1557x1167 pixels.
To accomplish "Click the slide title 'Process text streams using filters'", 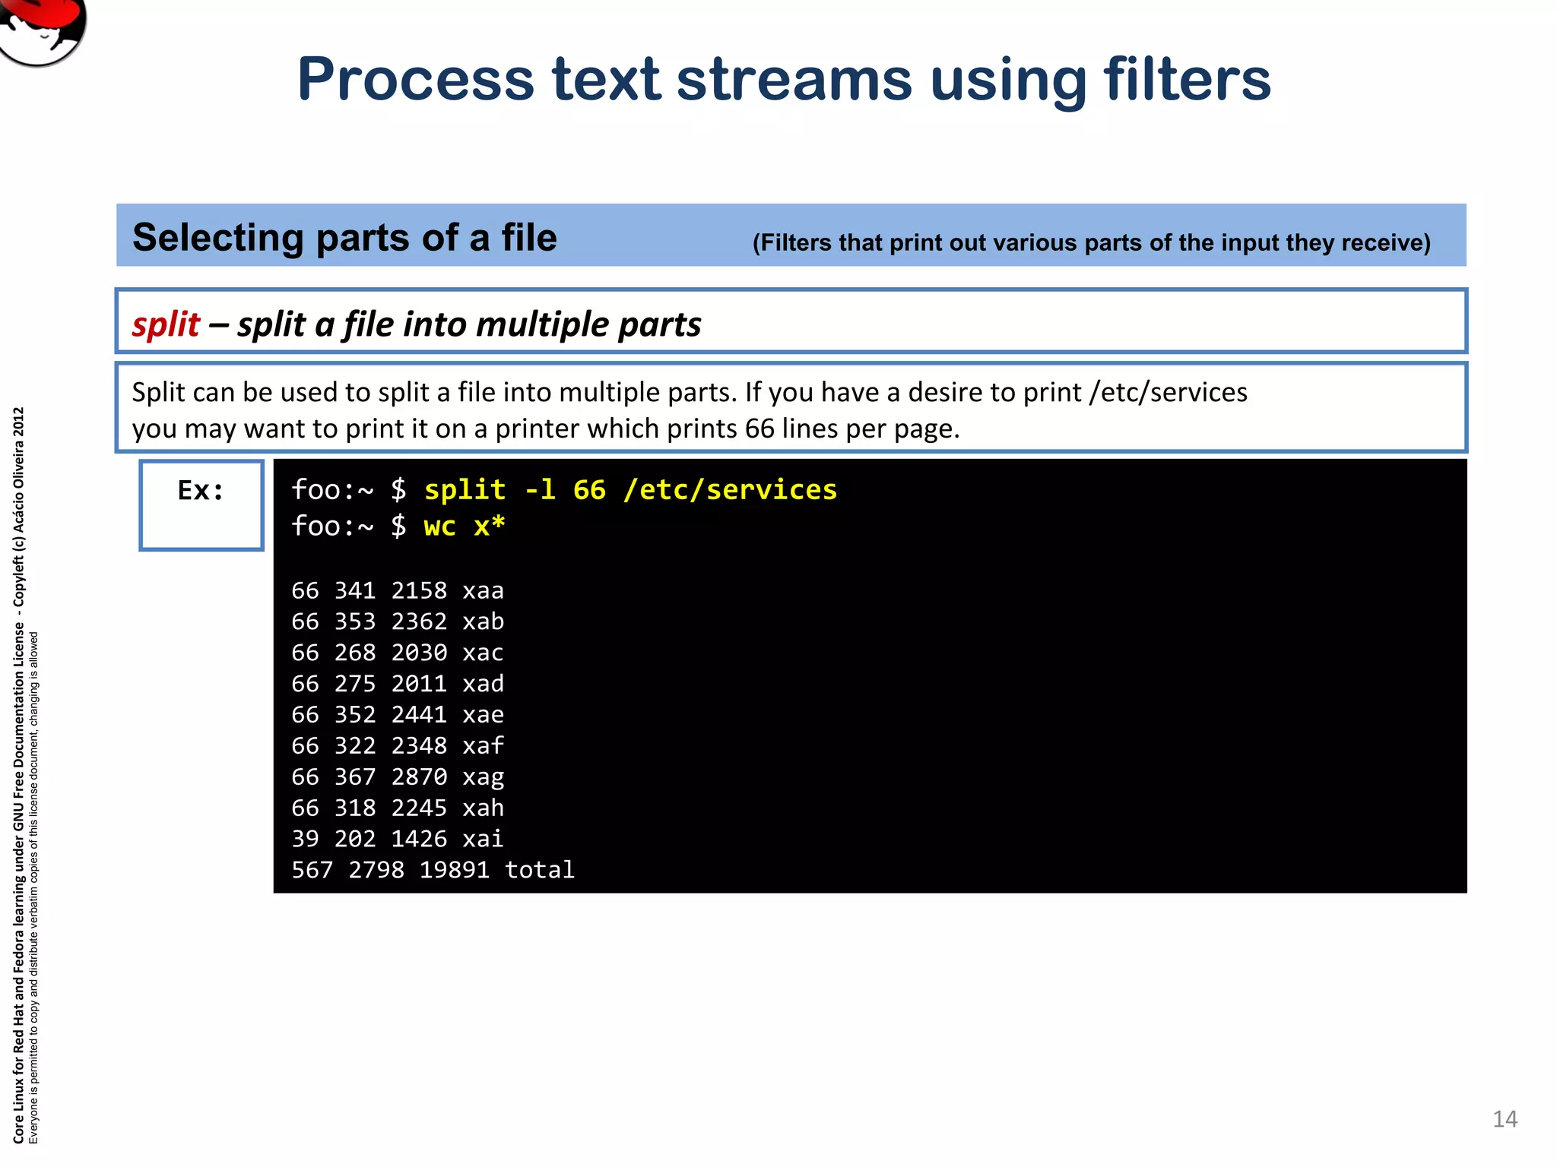I will [x=784, y=79].
